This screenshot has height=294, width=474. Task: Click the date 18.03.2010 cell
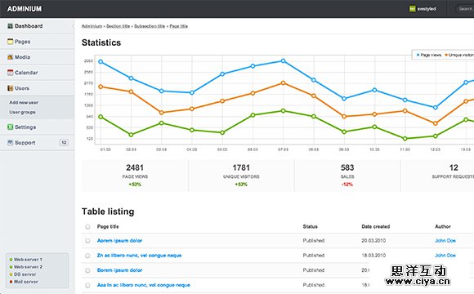pos(373,256)
